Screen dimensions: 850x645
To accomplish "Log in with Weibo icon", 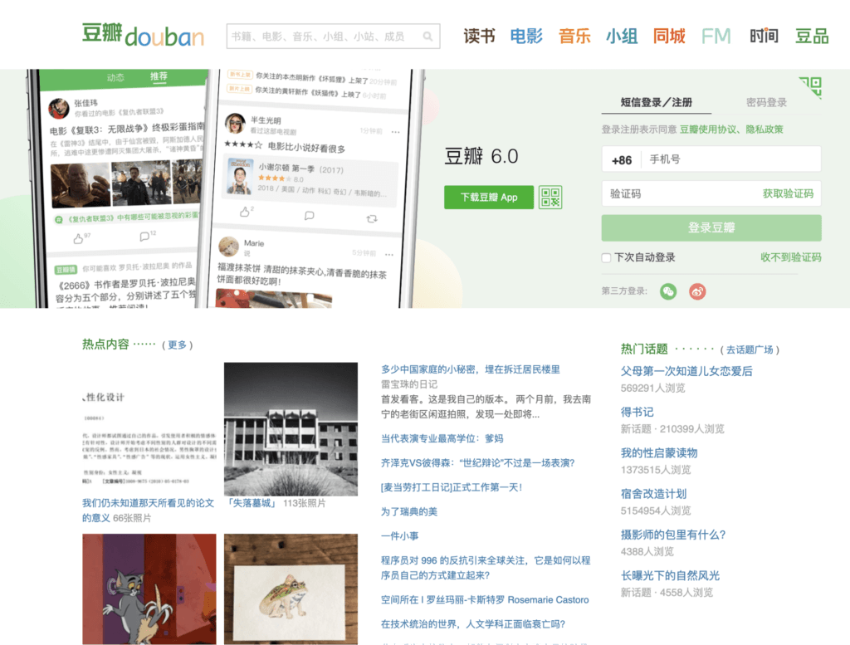I will tap(697, 291).
